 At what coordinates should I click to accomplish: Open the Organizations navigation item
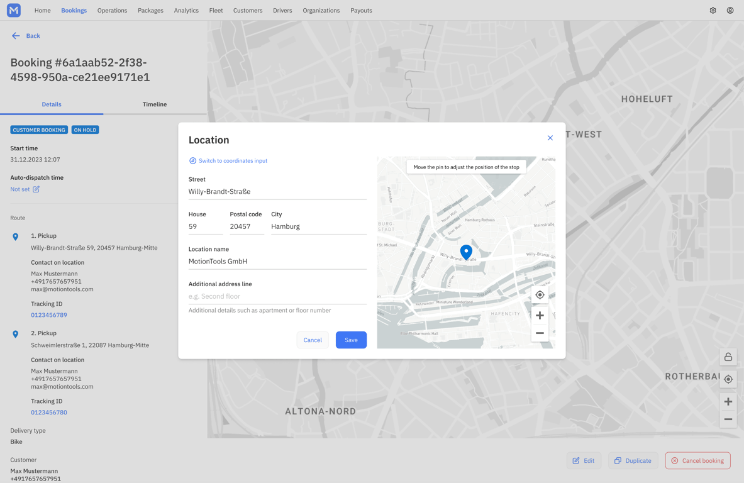pyautogui.click(x=321, y=11)
